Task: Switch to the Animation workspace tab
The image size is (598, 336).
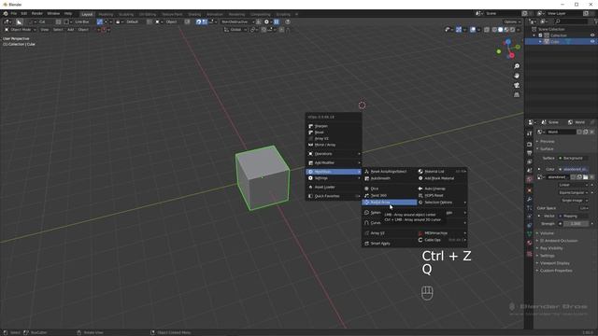Action: [215, 14]
